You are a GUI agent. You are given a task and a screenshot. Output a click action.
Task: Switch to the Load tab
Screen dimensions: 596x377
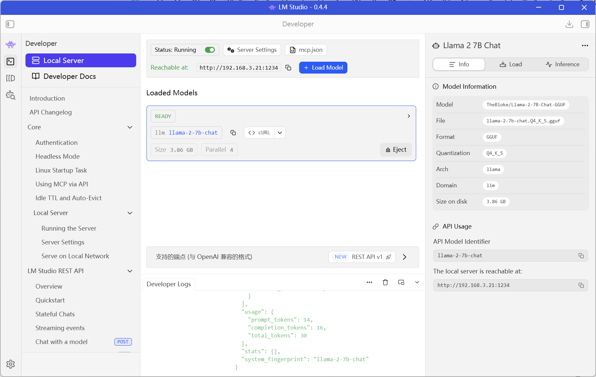(x=511, y=64)
